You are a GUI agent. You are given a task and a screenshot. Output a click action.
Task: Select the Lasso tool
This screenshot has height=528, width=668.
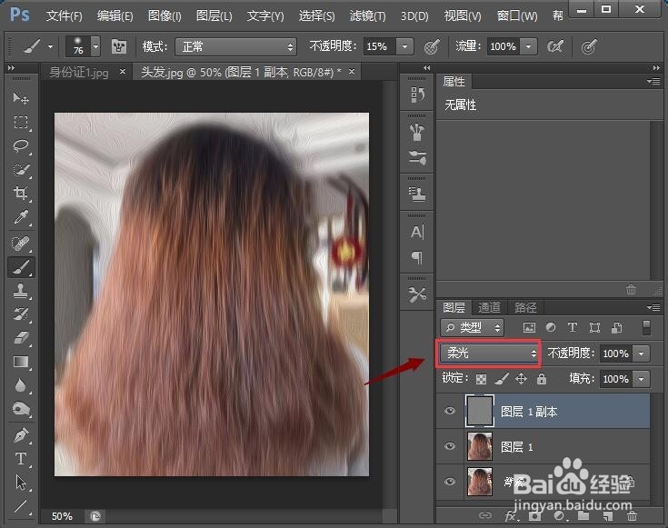20,145
